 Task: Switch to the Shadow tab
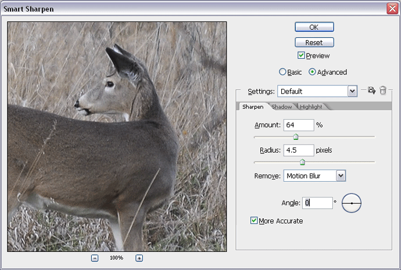click(x=282, y=107)
